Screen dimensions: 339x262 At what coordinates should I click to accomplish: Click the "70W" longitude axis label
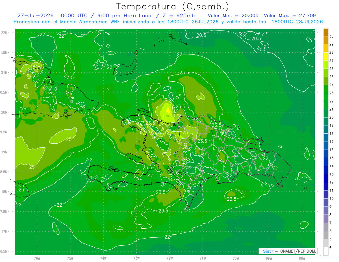point(236,258)
